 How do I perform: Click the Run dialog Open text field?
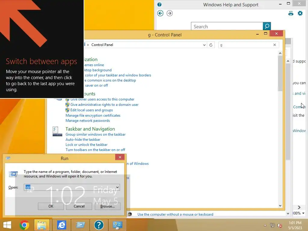tap(69, 187)
